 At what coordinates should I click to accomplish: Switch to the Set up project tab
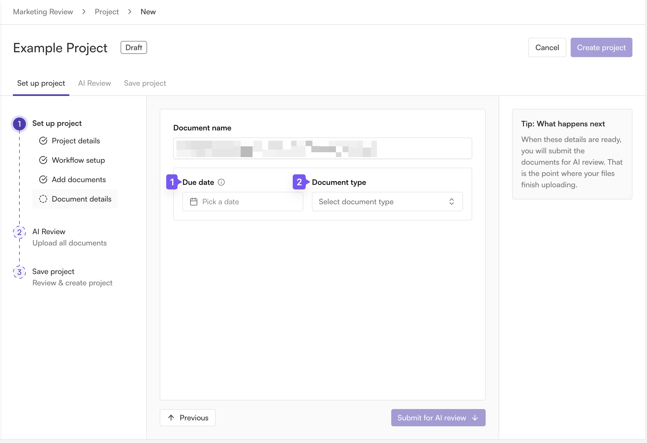tap(41, 83)
